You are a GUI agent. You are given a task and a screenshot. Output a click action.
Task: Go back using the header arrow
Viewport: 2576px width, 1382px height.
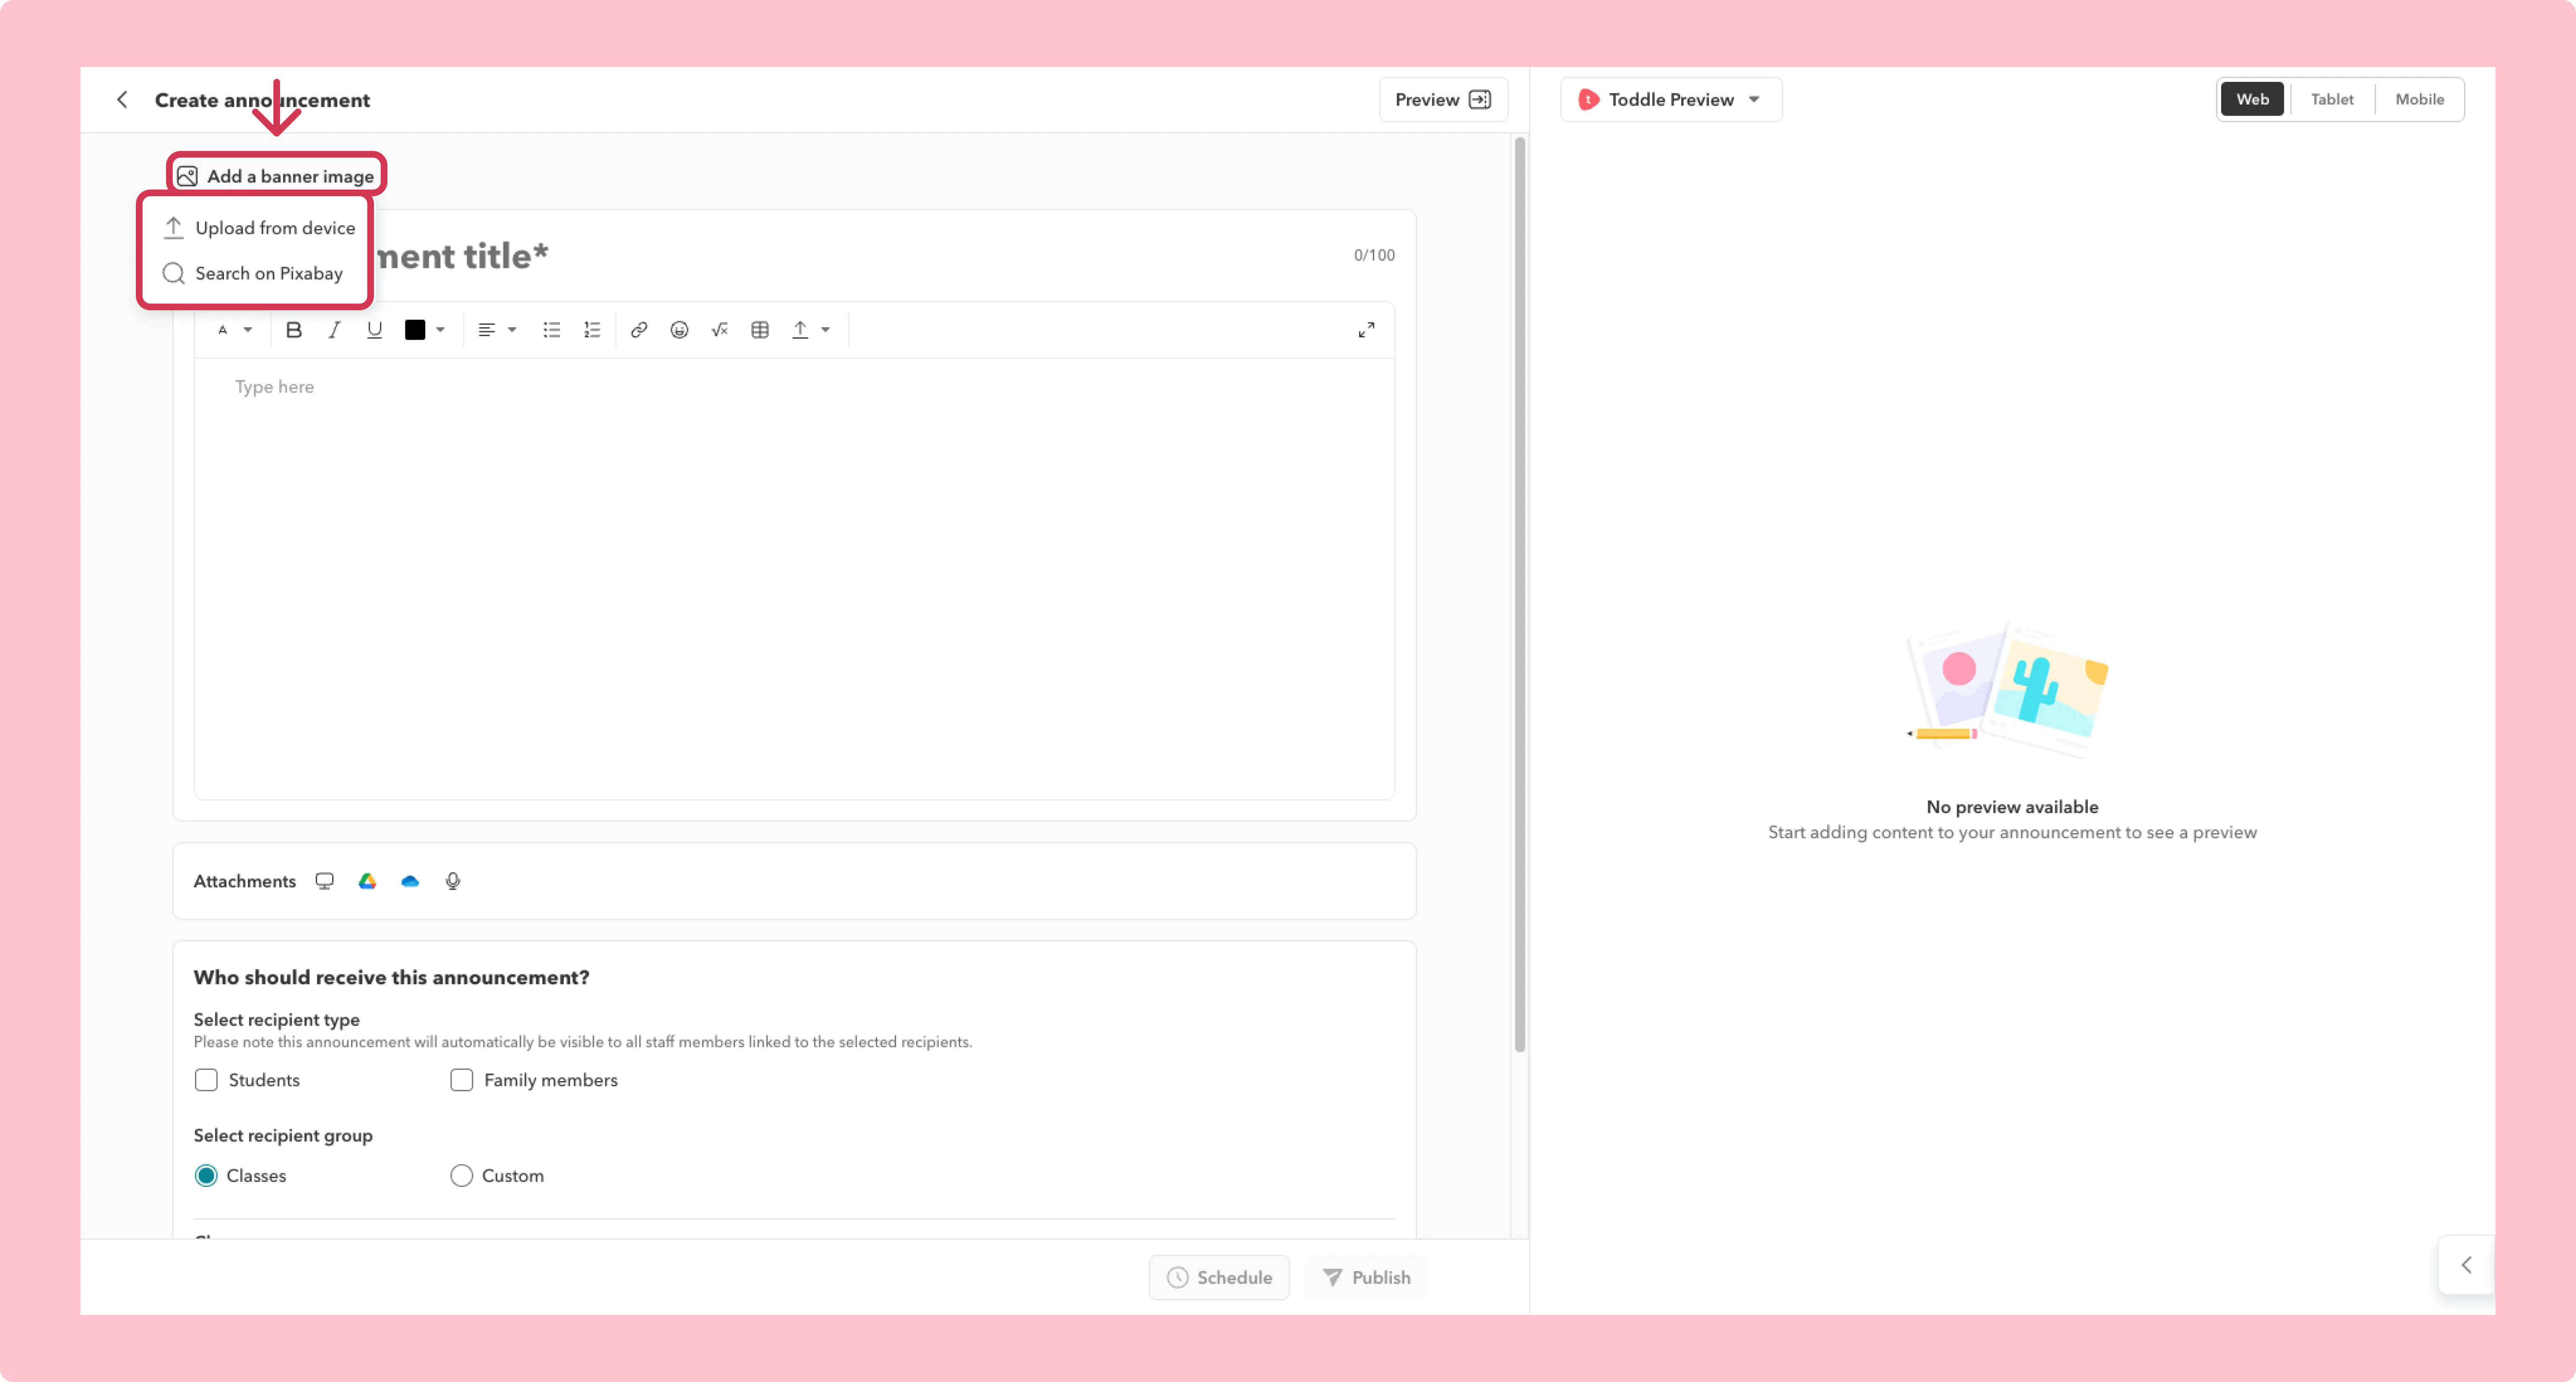click(x=122, y=99)
